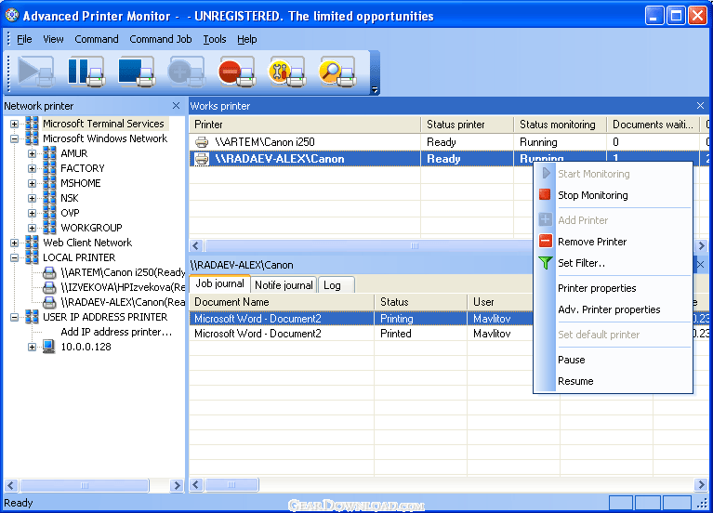Expand the MSHOME workgroup node

tap(32, 183)
